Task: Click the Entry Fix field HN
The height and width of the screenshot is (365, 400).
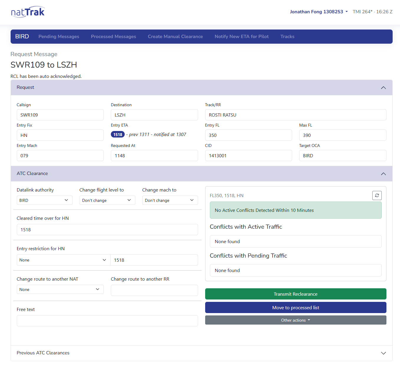Action: pyautogui.click(x=60, y=135)
